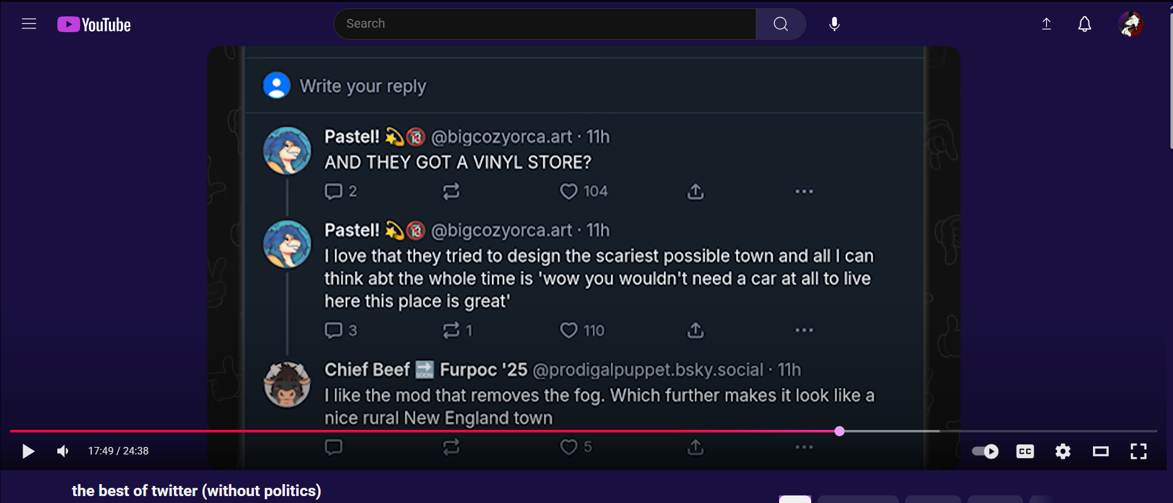Open the account avatar menu

pyautogui.click(x=1131, y=24)
